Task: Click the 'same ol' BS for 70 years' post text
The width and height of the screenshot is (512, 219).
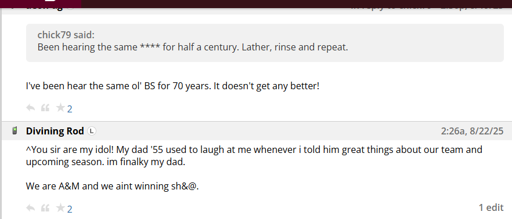Action: [x=172, y=86]
